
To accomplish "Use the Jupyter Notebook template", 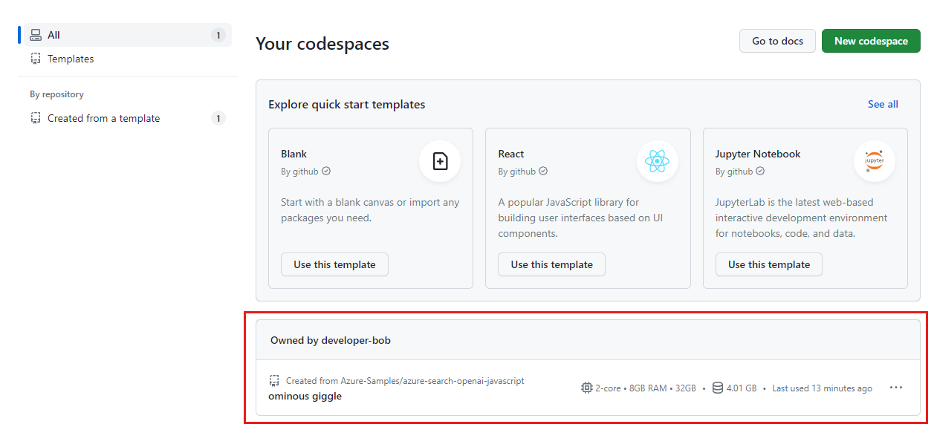I will (x=769, y=264).
